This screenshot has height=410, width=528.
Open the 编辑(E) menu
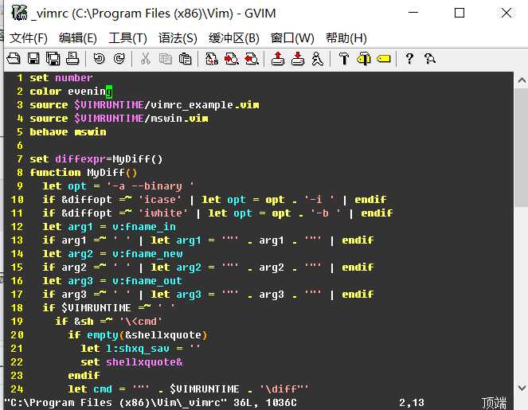[78, 38]
